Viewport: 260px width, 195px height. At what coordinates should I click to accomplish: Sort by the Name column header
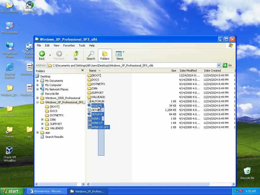coord(109,71)
